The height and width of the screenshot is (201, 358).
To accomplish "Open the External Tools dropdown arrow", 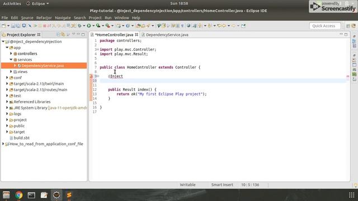I will click(112, 26).
